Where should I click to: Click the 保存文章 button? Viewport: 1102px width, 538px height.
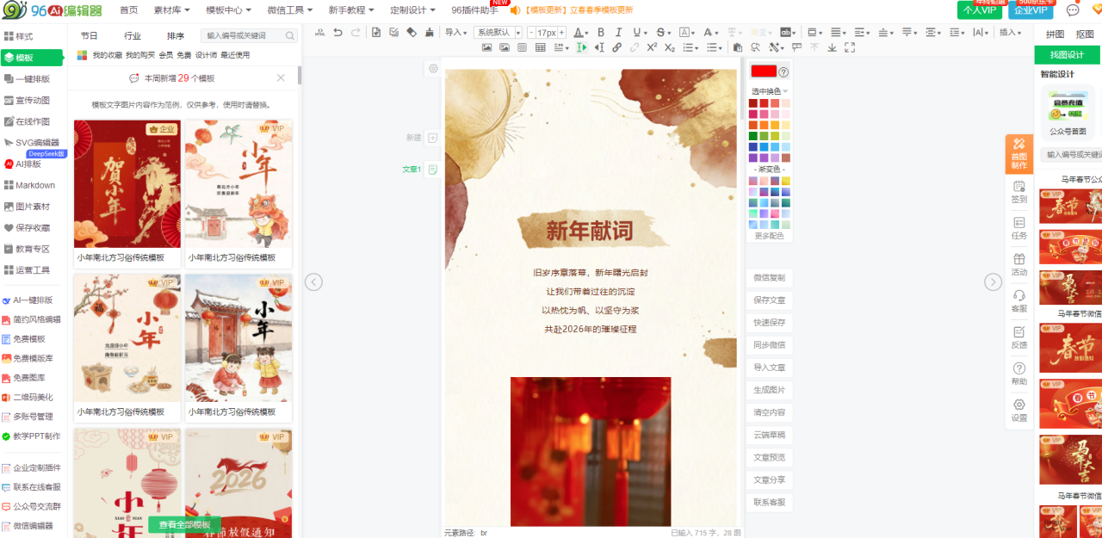click(x=769, y=300)
